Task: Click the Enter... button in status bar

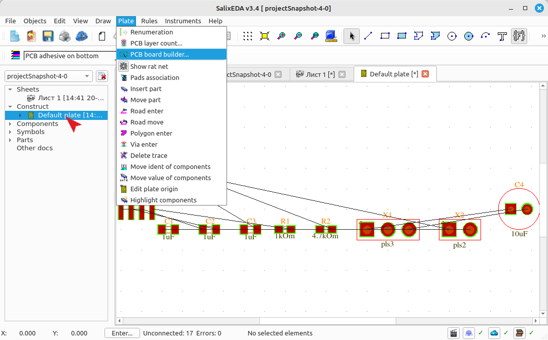Action: coord(122,333)
